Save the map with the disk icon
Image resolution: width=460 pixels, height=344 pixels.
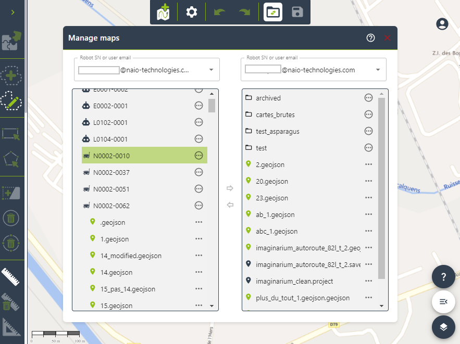click(x=297, y=11)
